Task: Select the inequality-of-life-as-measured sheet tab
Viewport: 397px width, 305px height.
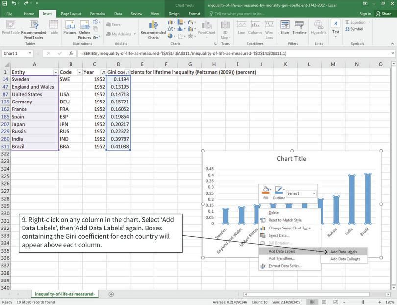Action: point(65,294)
